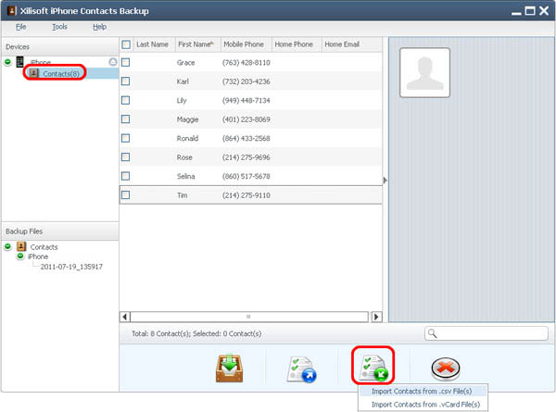Collapse the Contacts node in Backup Files
Screen dimensions: 556x412
[x=7, y=247]
